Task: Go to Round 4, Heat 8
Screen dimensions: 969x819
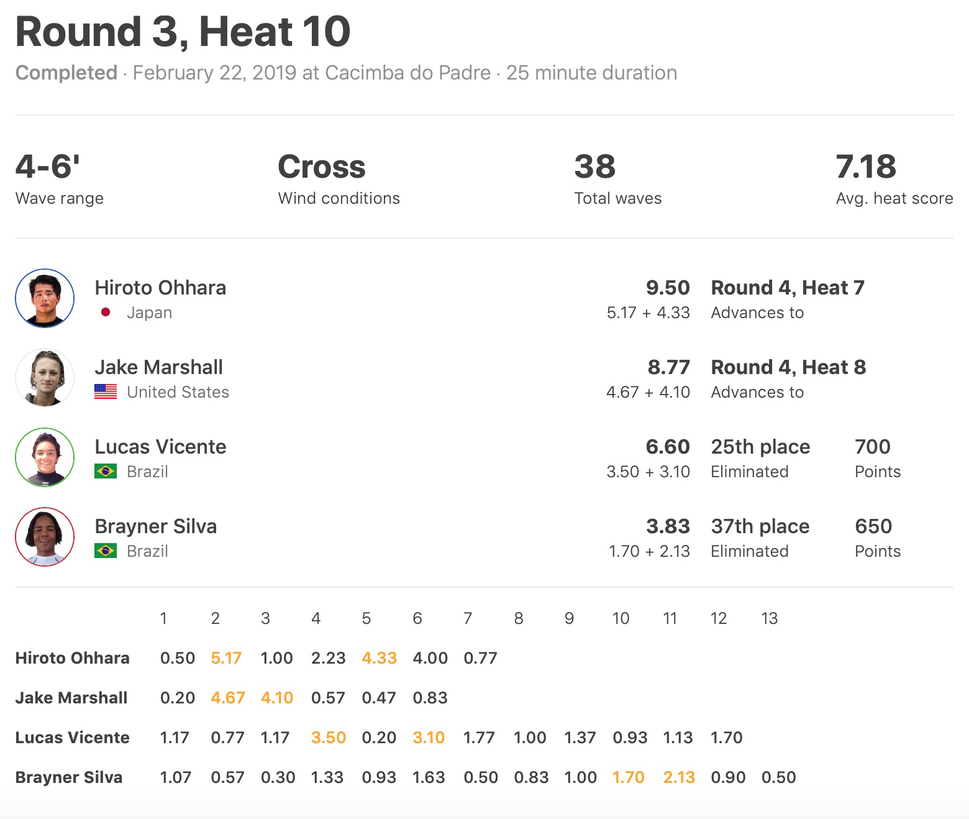Action: 788,367
